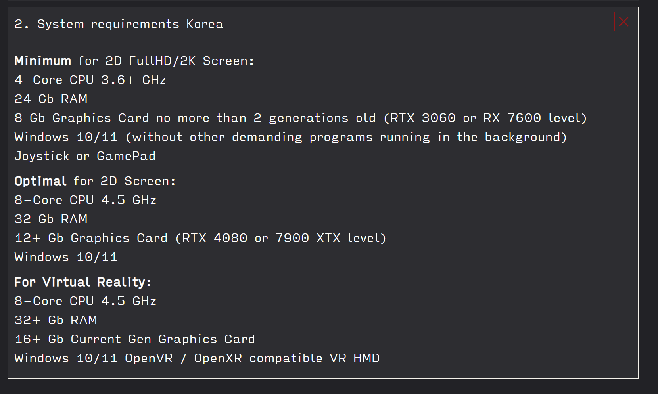Click 'Windows 10/11' line under Optimal

tap(66, 257)
